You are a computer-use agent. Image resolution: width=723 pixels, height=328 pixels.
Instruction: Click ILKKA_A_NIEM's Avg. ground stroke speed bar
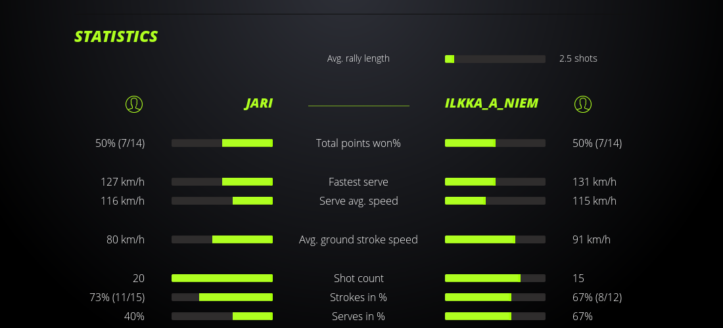495,239
